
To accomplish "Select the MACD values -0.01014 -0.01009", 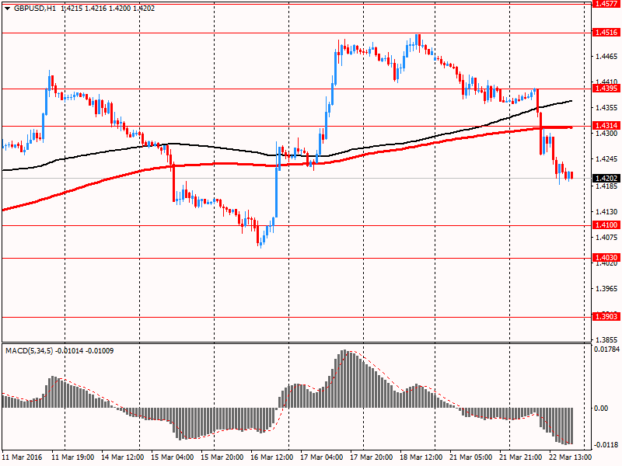I will [x=85, y=351].
